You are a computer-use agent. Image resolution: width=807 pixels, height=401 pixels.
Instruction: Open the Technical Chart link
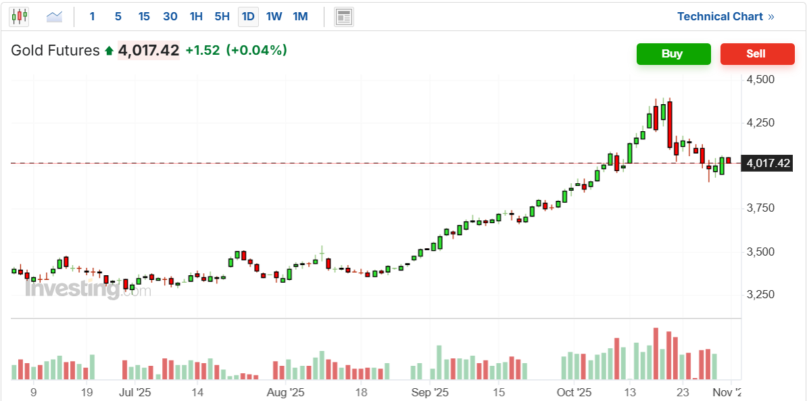pyautogui.click(x=720, y=16)
